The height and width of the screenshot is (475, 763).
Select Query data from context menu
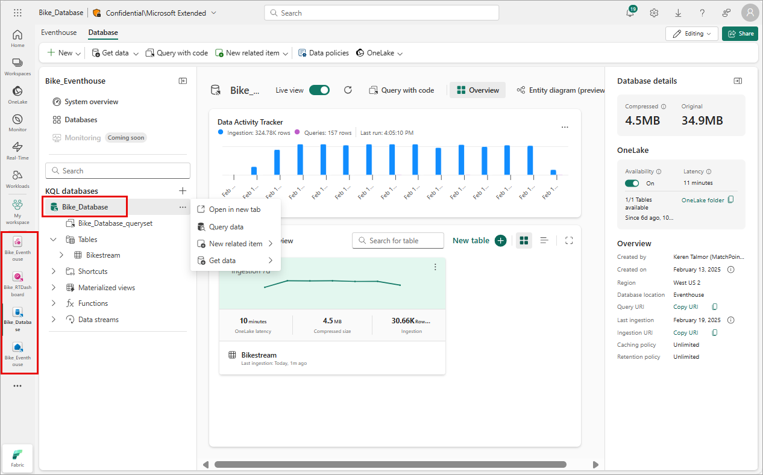[x=226, y=227]
